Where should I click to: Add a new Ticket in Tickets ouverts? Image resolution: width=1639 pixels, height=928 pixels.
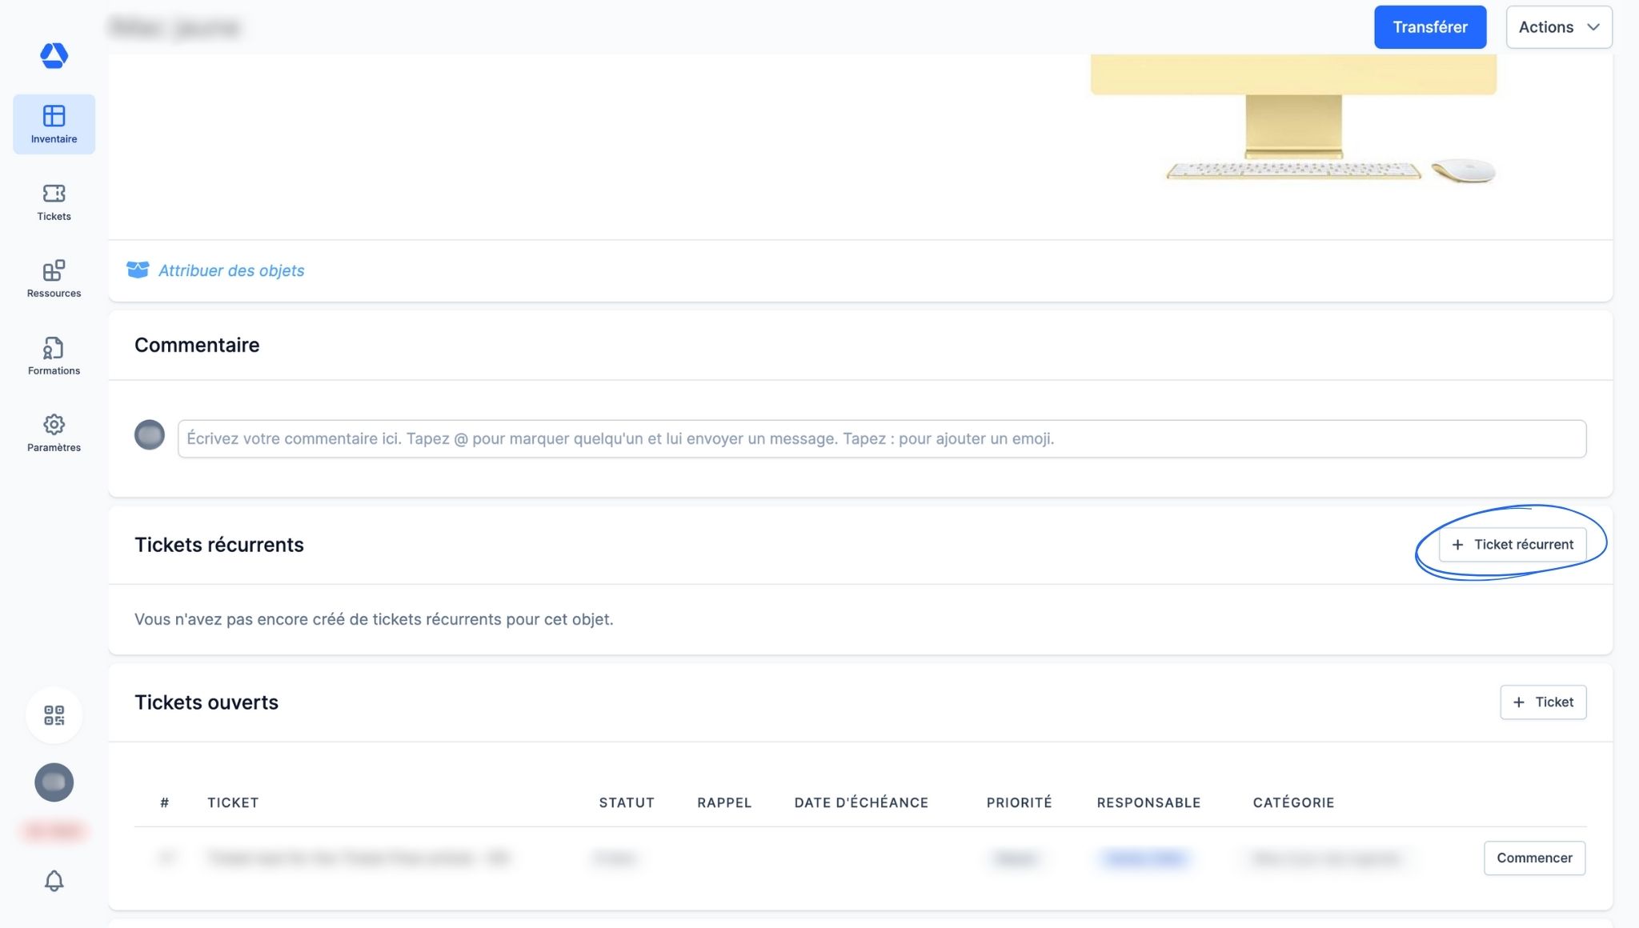(x=1542, y=702)
